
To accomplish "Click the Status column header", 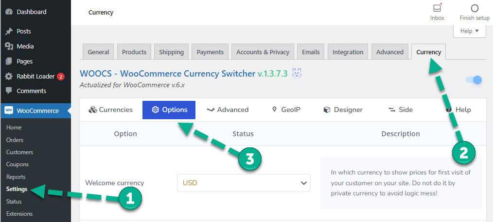I will [x=243, y=134].
